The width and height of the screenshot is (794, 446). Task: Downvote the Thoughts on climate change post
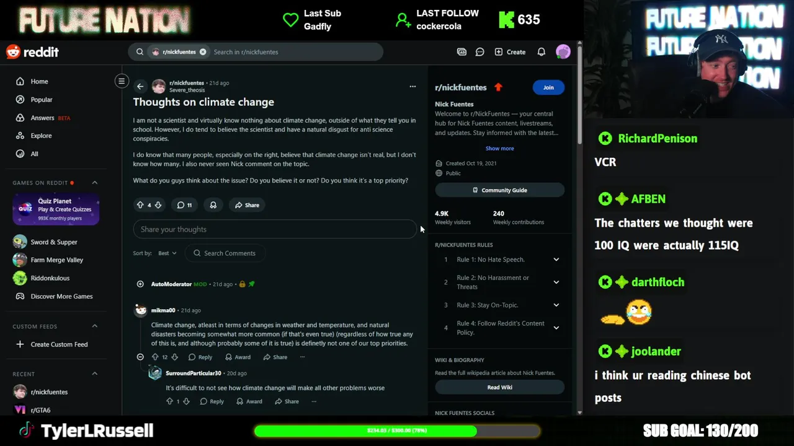[158, 205]
